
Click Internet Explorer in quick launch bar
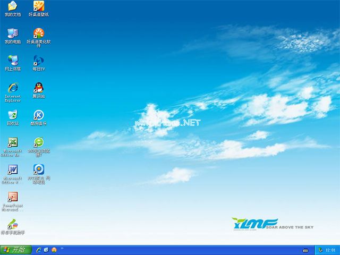click(39, 250)
